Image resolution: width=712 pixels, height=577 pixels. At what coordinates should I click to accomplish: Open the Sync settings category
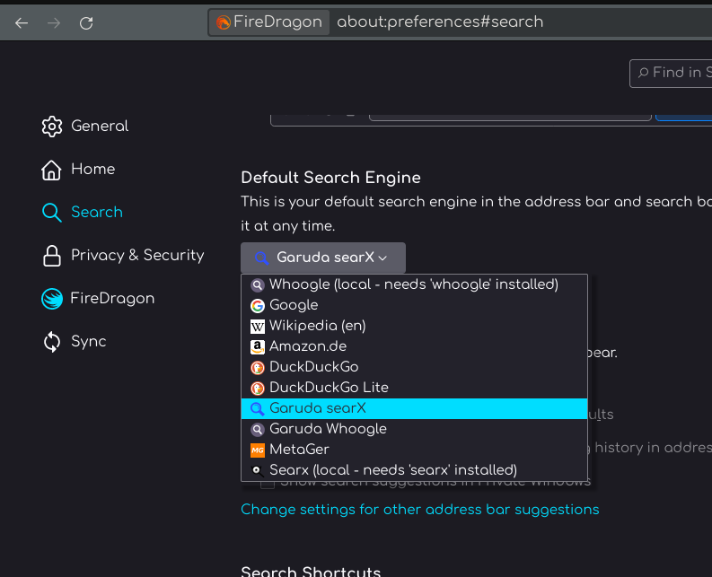pyautogui.click(x=75, y=341)
